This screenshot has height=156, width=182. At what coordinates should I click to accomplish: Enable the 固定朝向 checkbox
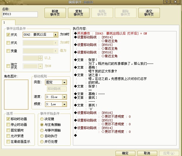8,130
